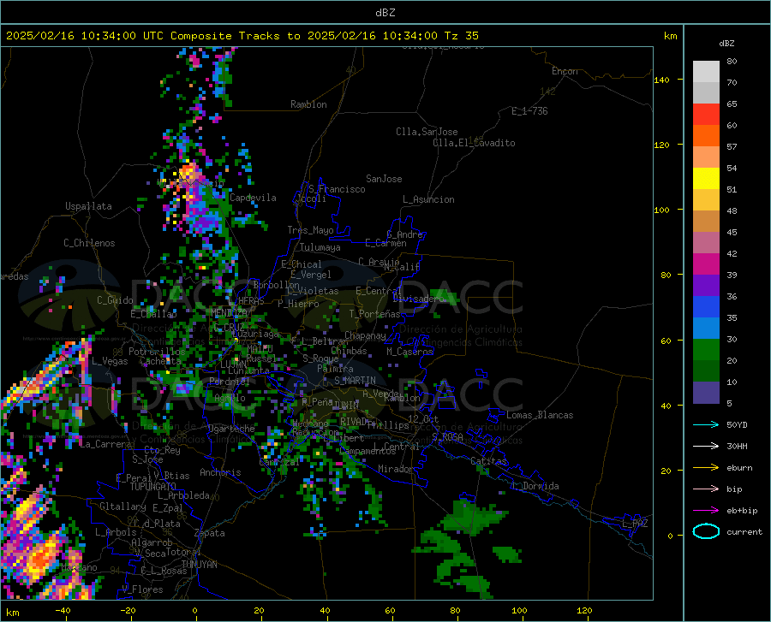Click the 'Uspallata' map label
Viewport: 771px width, 622px height.
pyautogui.click(x=88, y=206)
